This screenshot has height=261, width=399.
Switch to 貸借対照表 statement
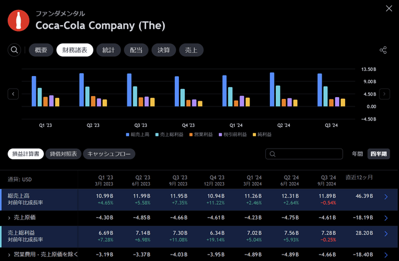coord(63,154)
